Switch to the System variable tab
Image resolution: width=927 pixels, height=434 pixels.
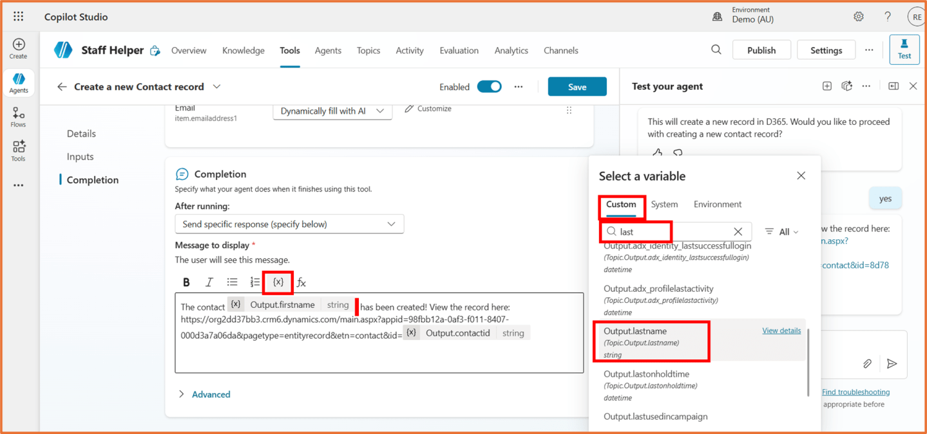pos(664,204)
